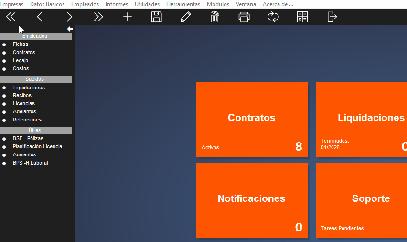Viewport: 407px width, 242px height.
Task: Print with the printer icon
Action: (x=244, y=17)
